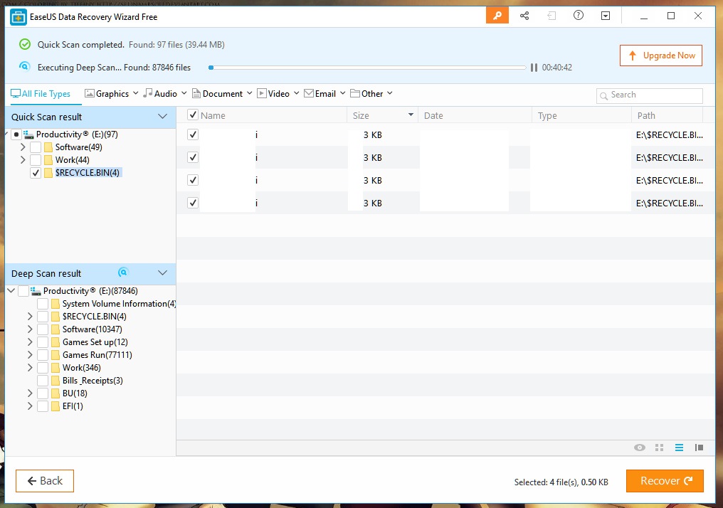The height and width of the screenshot is (508, 723).
Task: Select $RECYCLE.BIN(4) in Deep Scan tree
Action: pyautogui.click(x=95, y=317)
